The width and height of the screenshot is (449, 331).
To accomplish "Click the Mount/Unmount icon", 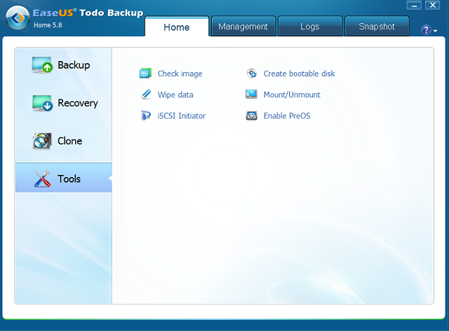I will click(252, 94).
